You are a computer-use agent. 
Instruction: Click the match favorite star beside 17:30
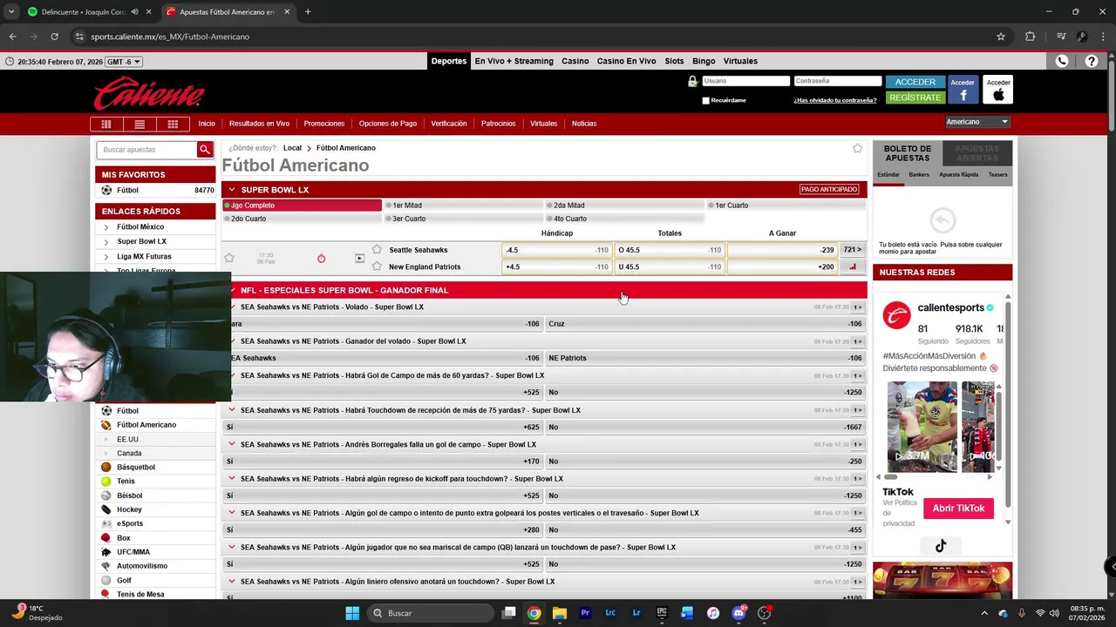coord(229,258)
